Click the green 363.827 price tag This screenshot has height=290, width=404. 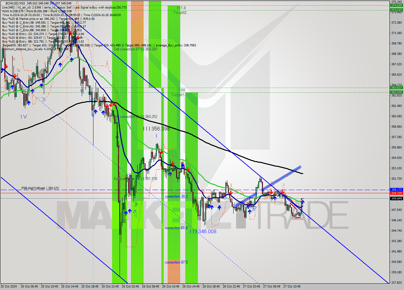[396, 88]
